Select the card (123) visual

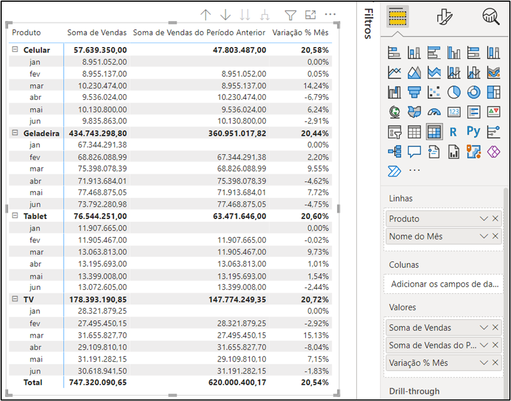click(x=454, y=112)
